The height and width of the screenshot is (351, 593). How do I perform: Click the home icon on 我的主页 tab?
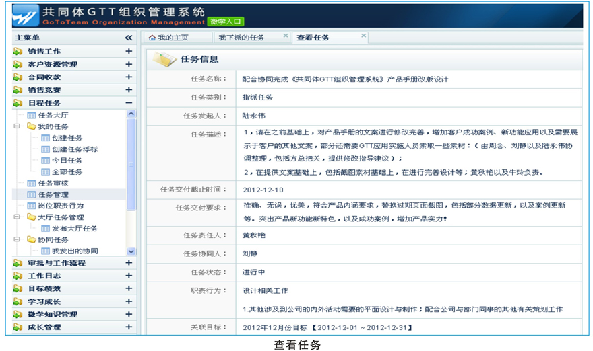point(152,38)
